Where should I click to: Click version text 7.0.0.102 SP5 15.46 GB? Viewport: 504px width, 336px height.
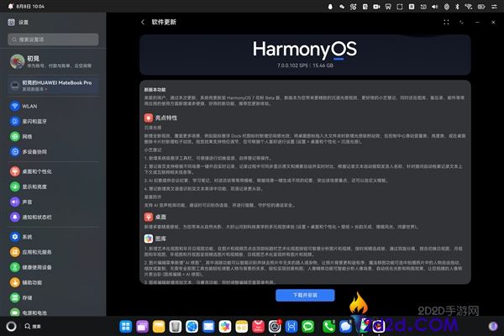305,66
